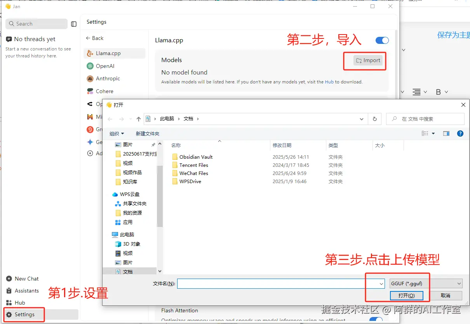Click the 在 文档 中搜索 search box

click(x=425, y=119)
